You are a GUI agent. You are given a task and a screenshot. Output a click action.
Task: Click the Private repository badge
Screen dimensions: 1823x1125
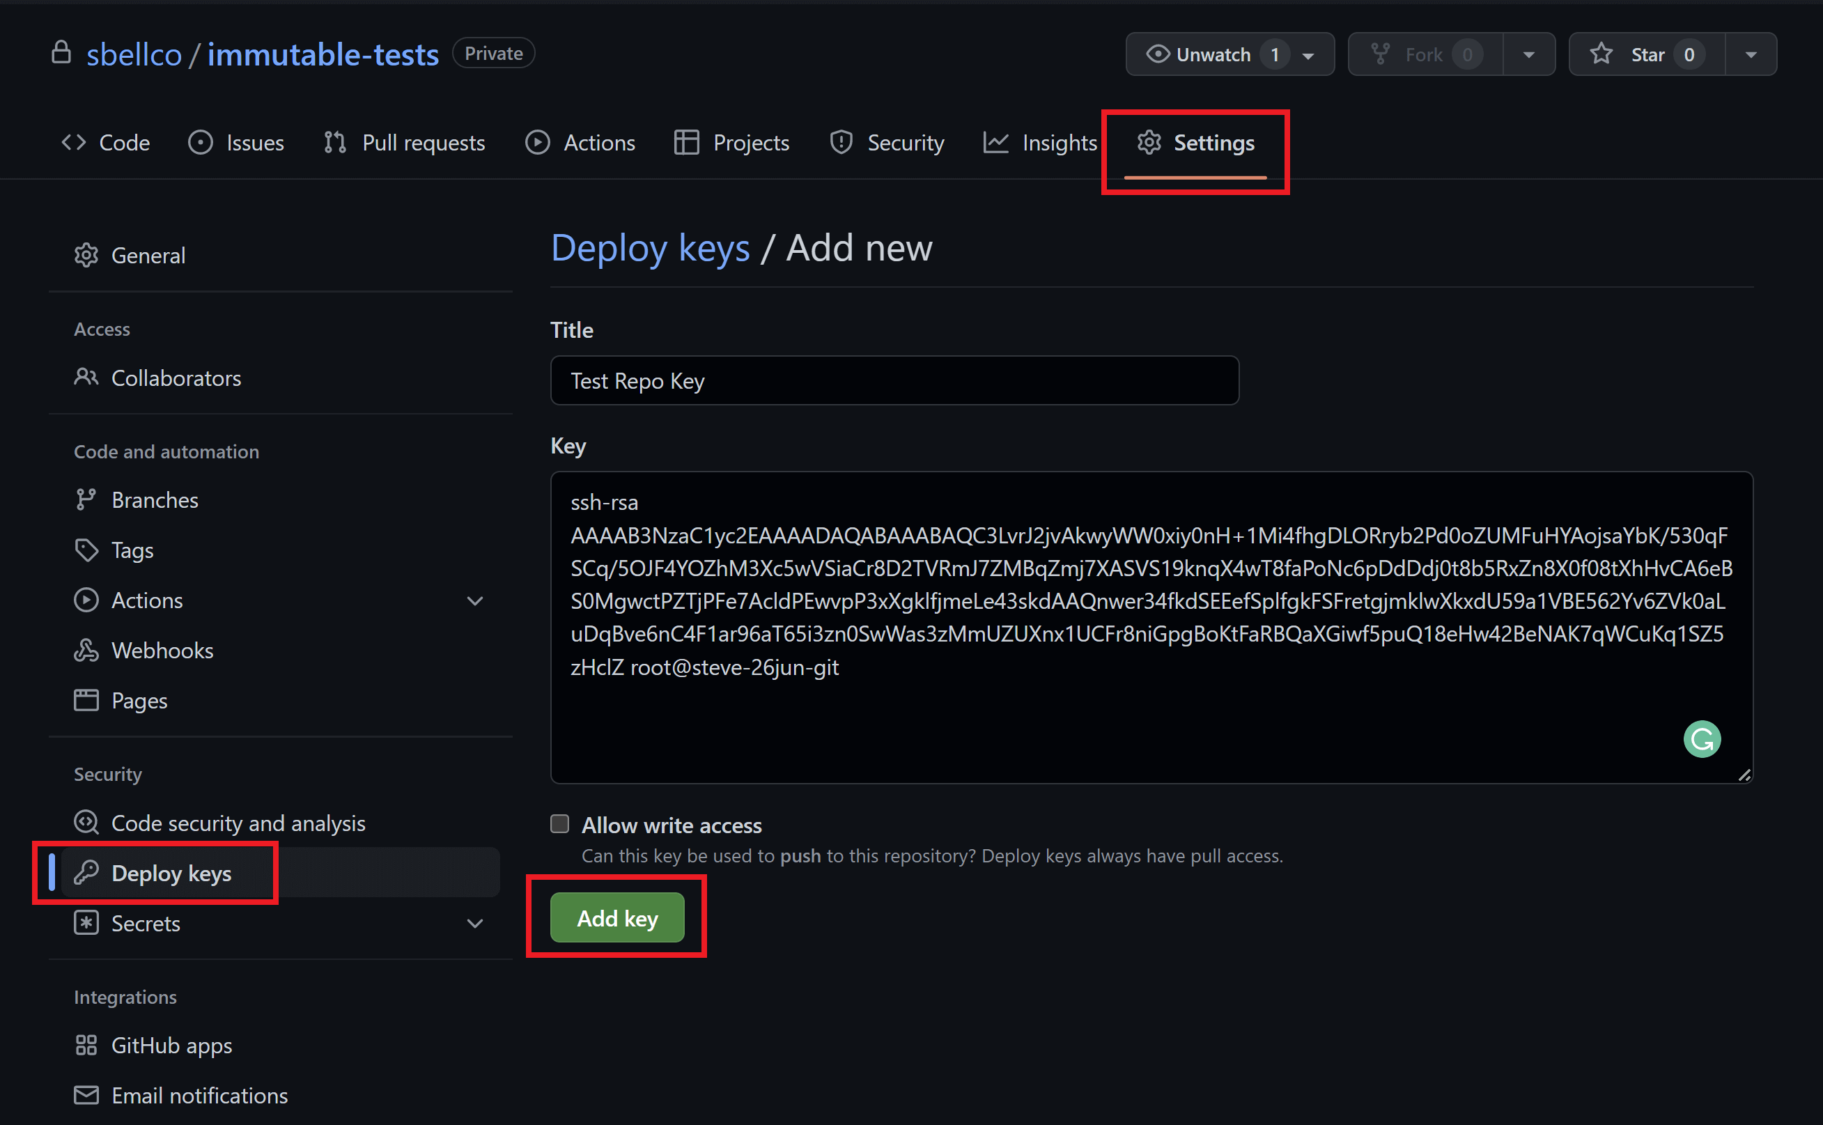[493, 54]
